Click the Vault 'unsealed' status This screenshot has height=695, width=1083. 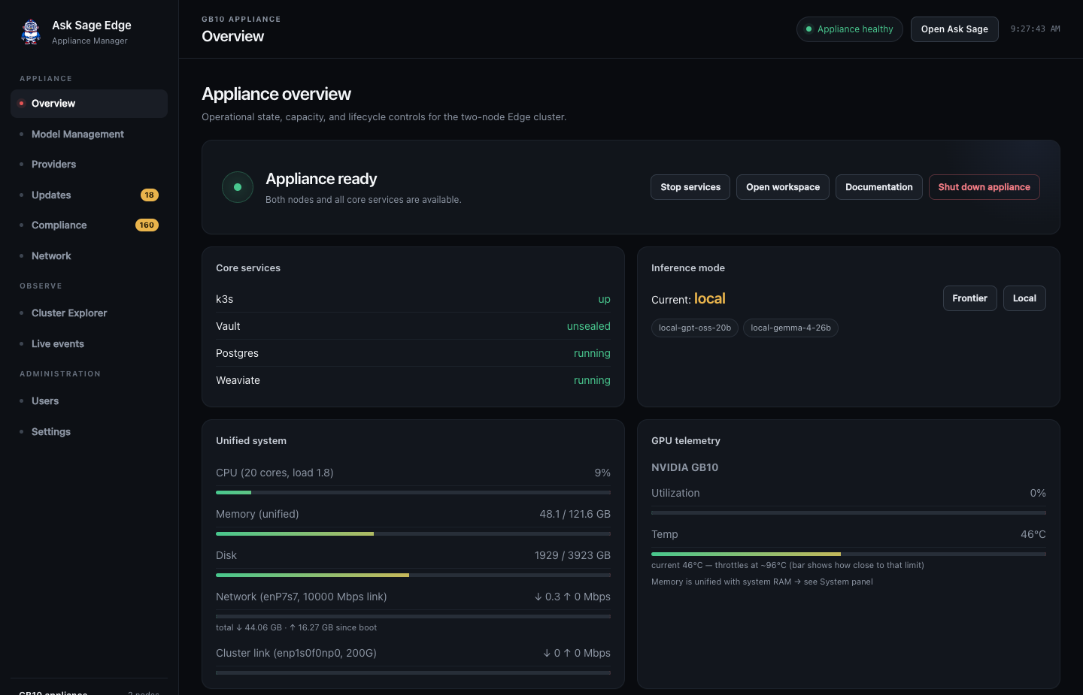point(589,326)
